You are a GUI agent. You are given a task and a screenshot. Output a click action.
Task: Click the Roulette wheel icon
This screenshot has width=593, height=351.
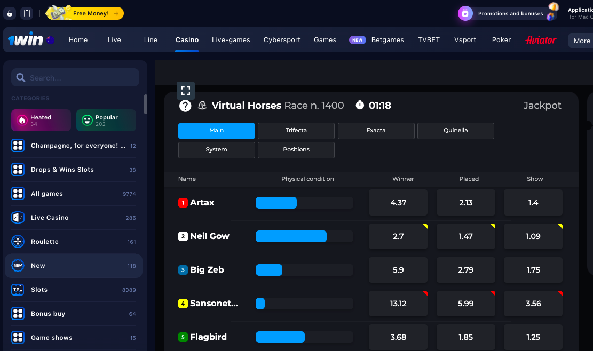coord(18,242)
